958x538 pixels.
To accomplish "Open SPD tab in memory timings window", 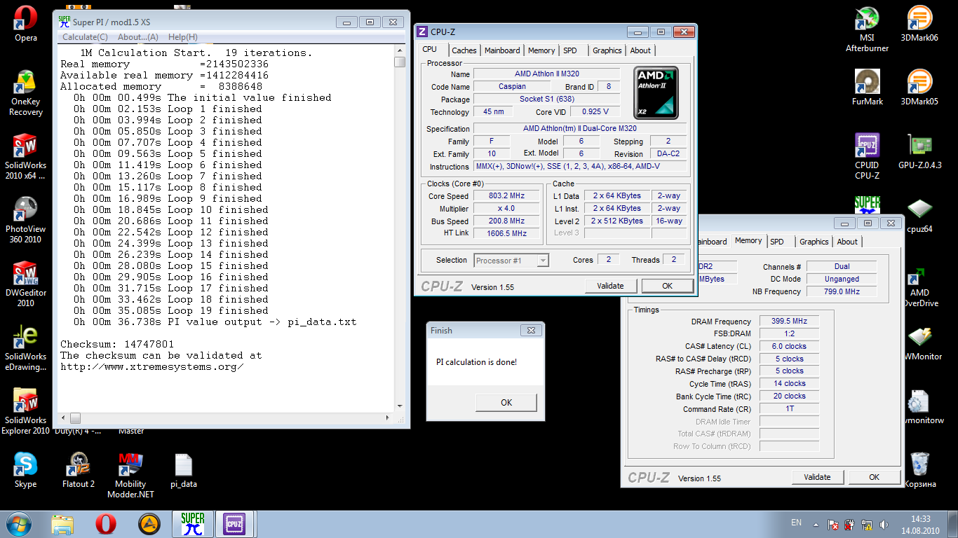I will point(777,242).
